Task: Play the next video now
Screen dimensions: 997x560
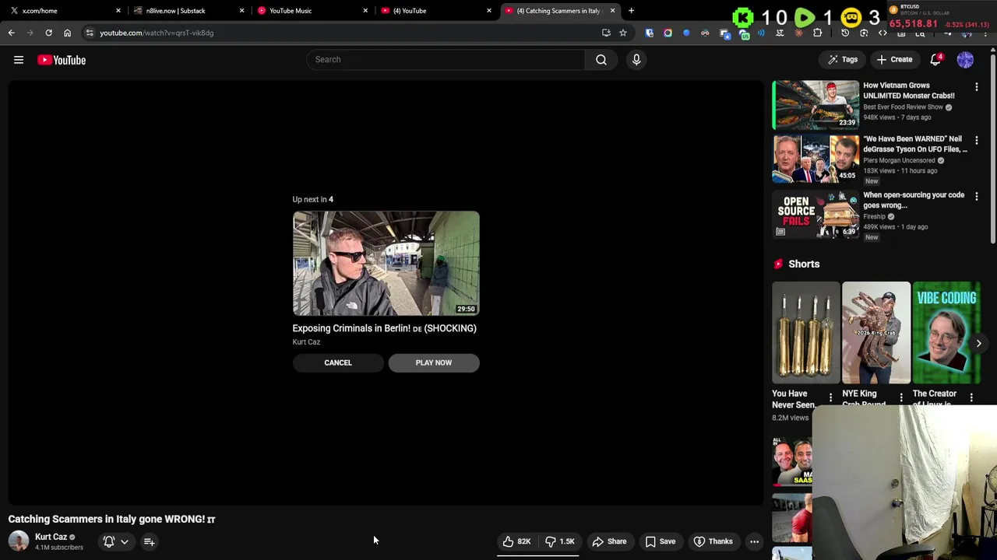Action: click(434, 362)
